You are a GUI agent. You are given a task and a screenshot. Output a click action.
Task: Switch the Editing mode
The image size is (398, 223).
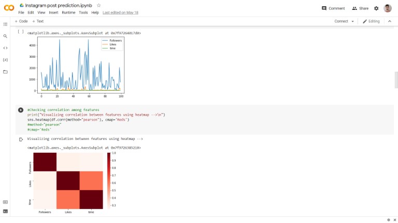(x=371, y=21)
